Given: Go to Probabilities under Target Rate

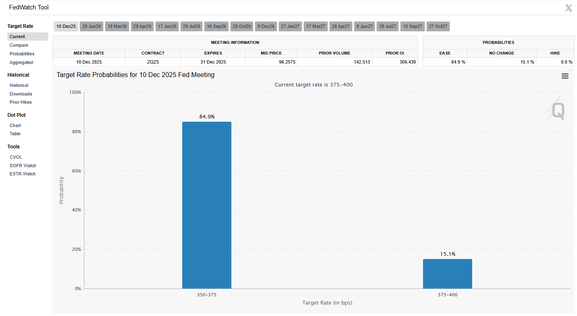Looking at the screenshot, I should click(x=22, y=54).
